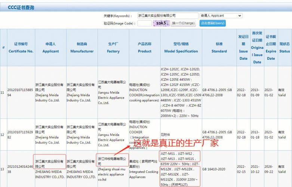This screenshot has width=292, height=187.
Task: Select certificate number 2021012401424638
Action: coord(20,169)
